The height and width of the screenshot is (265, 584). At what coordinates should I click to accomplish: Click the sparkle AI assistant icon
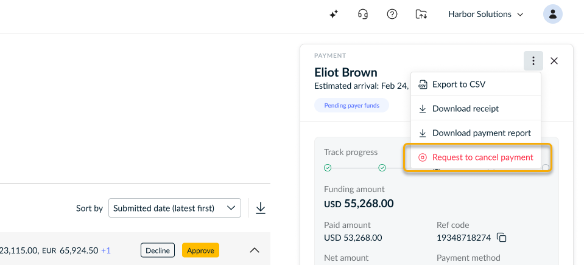pyautogui.click(x=334, y=15)
